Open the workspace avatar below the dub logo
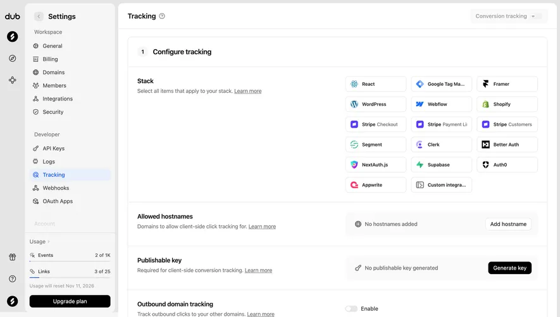This screenshot has width=560, height=317. 13,37
